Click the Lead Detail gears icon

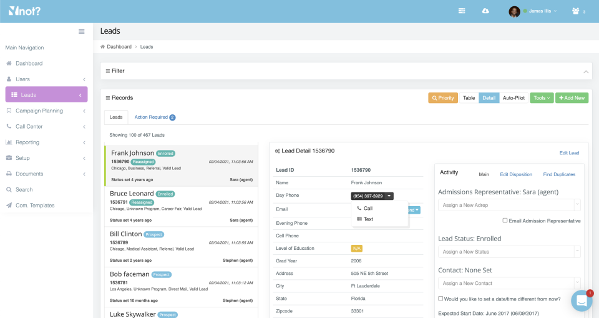277,151
